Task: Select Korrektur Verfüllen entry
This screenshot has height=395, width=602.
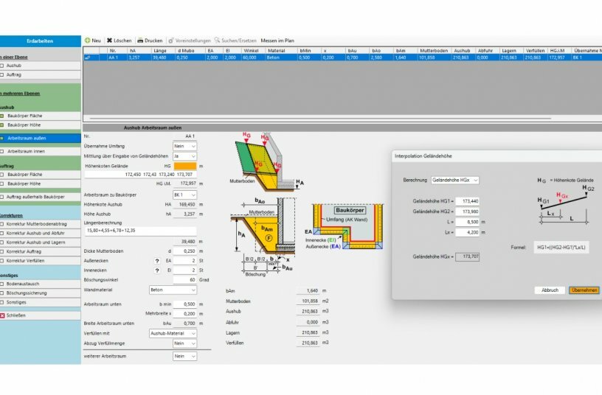Action: [41, 261]
